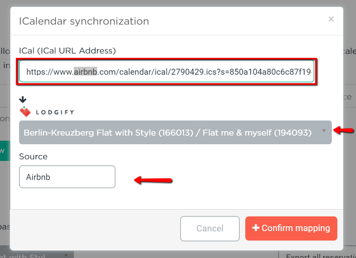
Task: Click the black downward arrow icon
Action: pyautogui.click(x=23, y=99)
